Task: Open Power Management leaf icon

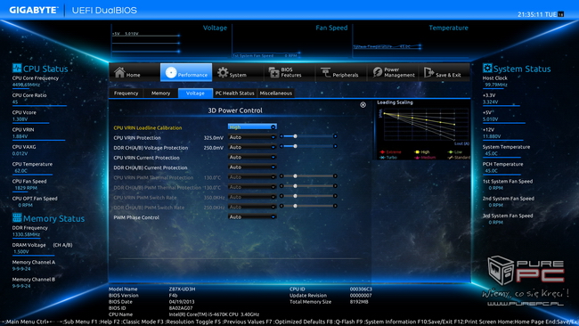Action: coord(378,72)
